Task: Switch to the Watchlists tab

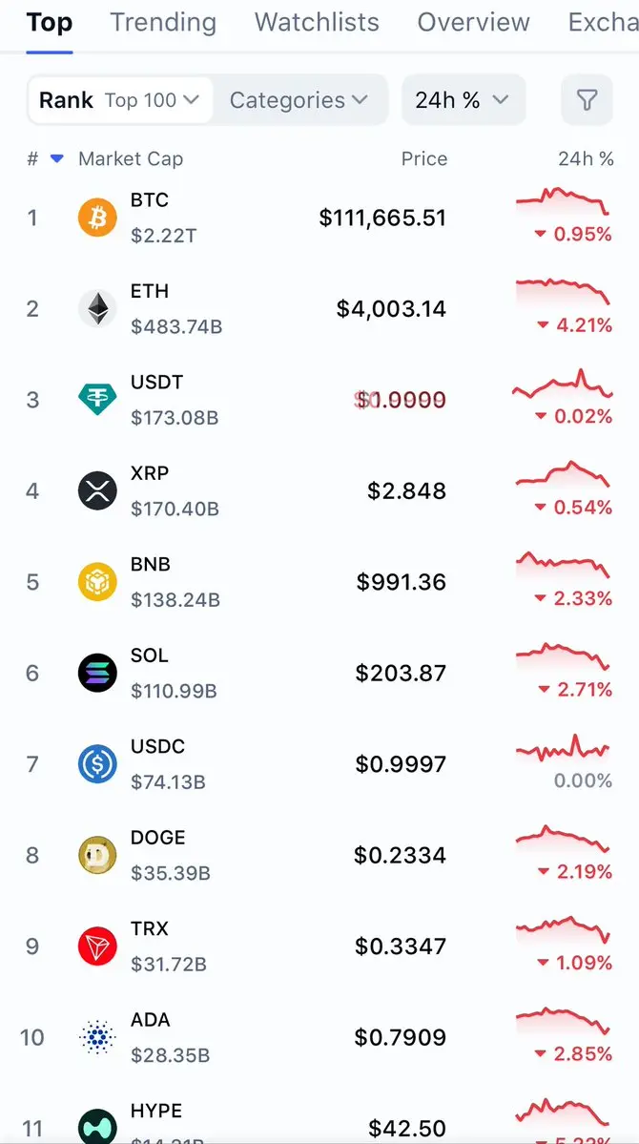Action: pyautogui.click(x=317, y=23)
